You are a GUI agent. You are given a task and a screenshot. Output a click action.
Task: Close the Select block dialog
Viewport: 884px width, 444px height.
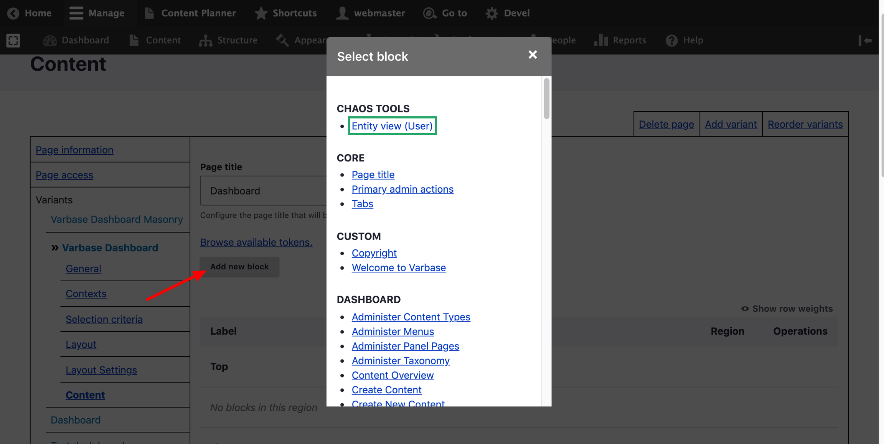tap(533, 55)
